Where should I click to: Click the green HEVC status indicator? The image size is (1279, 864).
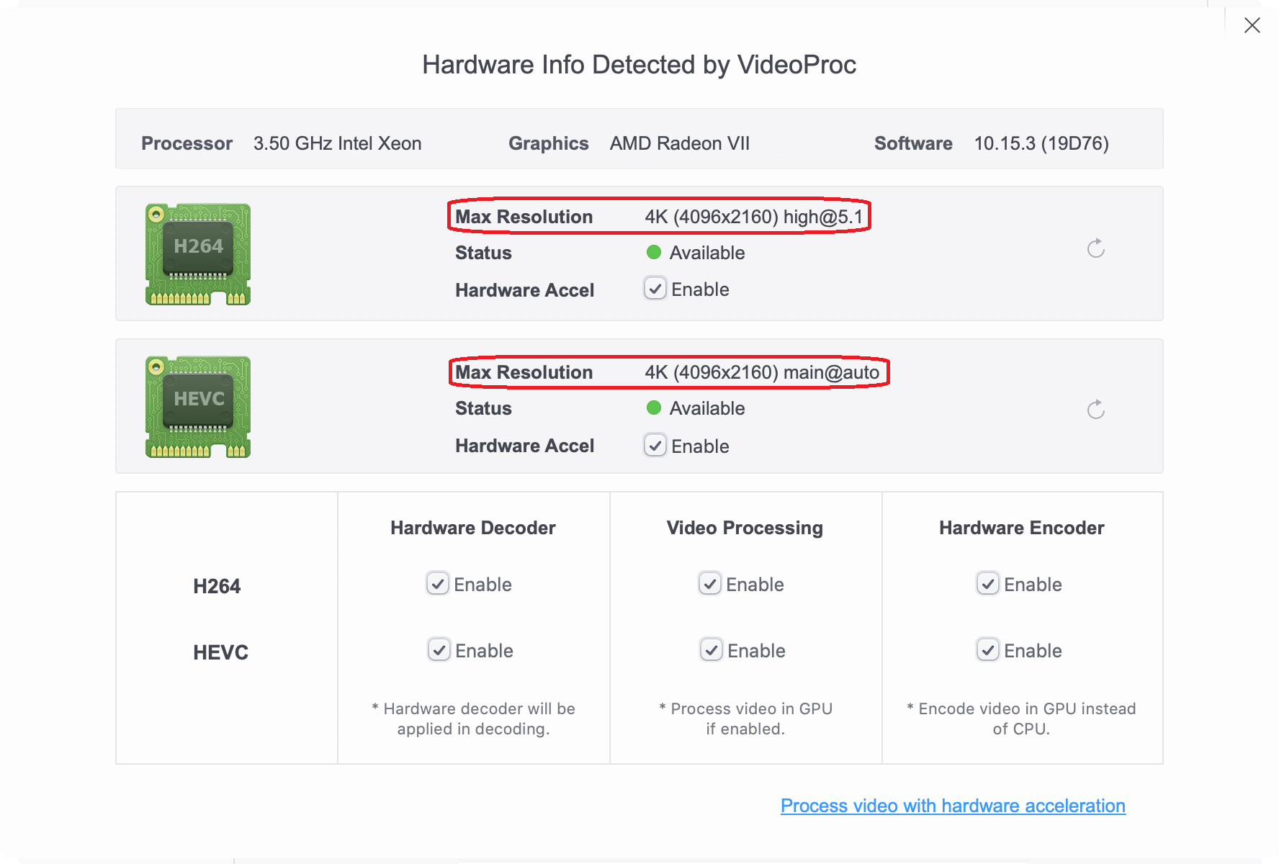click(654, 408)
